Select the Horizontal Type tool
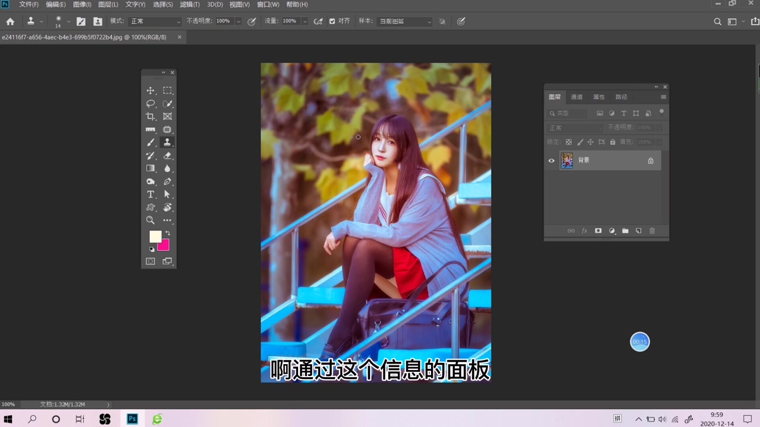760x427 pixels. [x=150, y=195]
